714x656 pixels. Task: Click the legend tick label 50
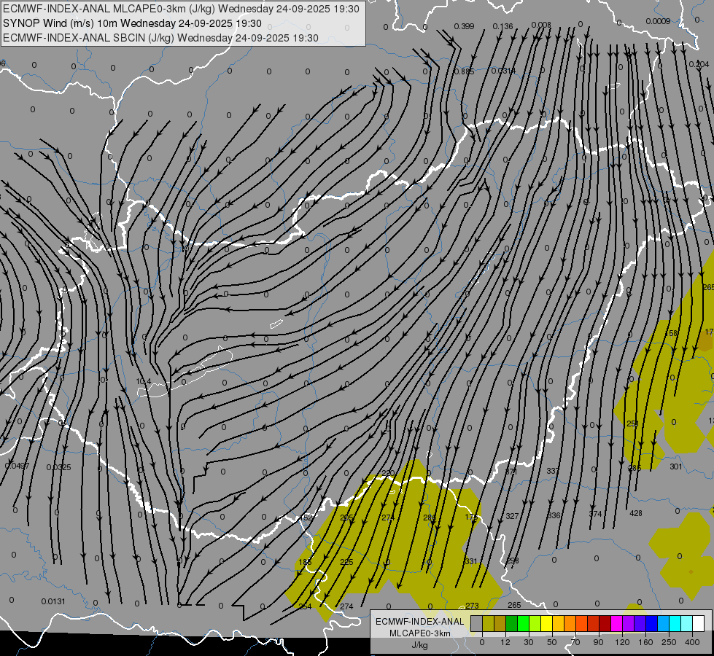pyautogui.click(x=551, y=642)
